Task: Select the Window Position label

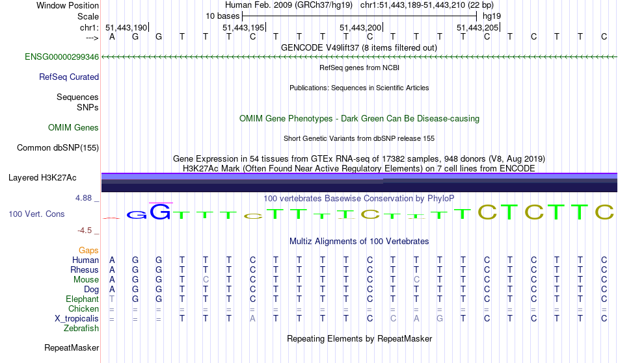Action: [68, 5]
